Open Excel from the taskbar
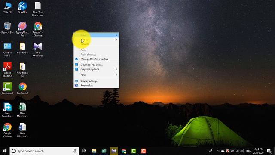 pyautogui.click(x=104, y=151)
